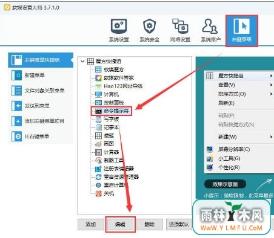This screenshot has width=274, height=238.
Task: Open 新建菜单 in the sidebar
Action: pos(41,76)
